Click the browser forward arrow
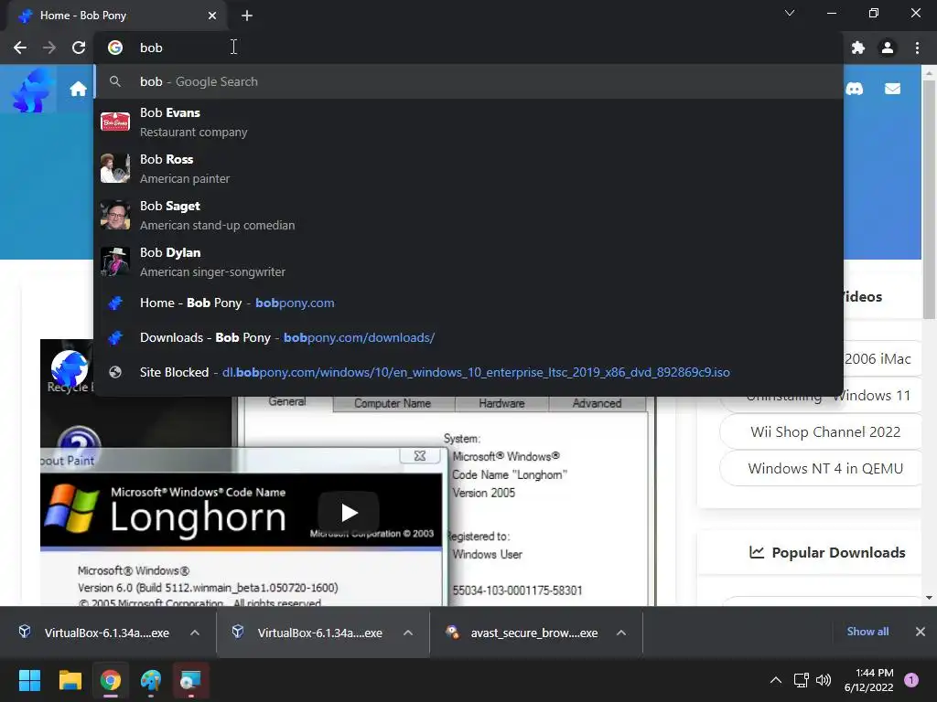937x702 pixels. (49, 48)
